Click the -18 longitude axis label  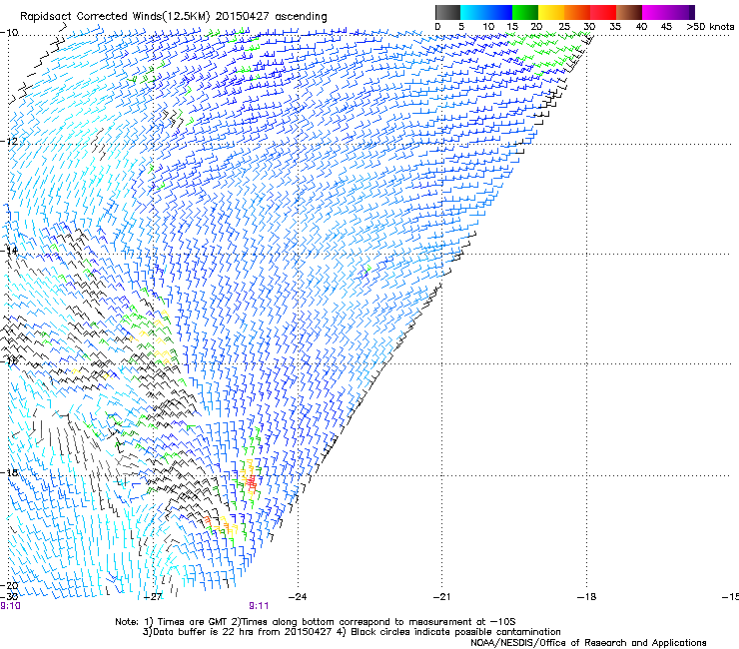(x=586, y=597)
